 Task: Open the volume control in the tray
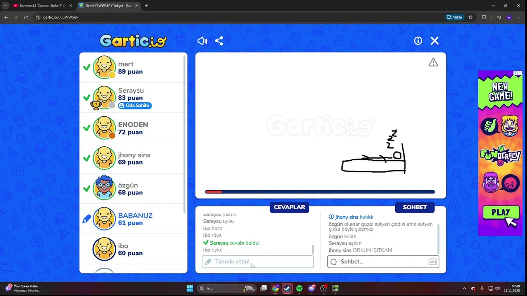click(x=497, y=288)
